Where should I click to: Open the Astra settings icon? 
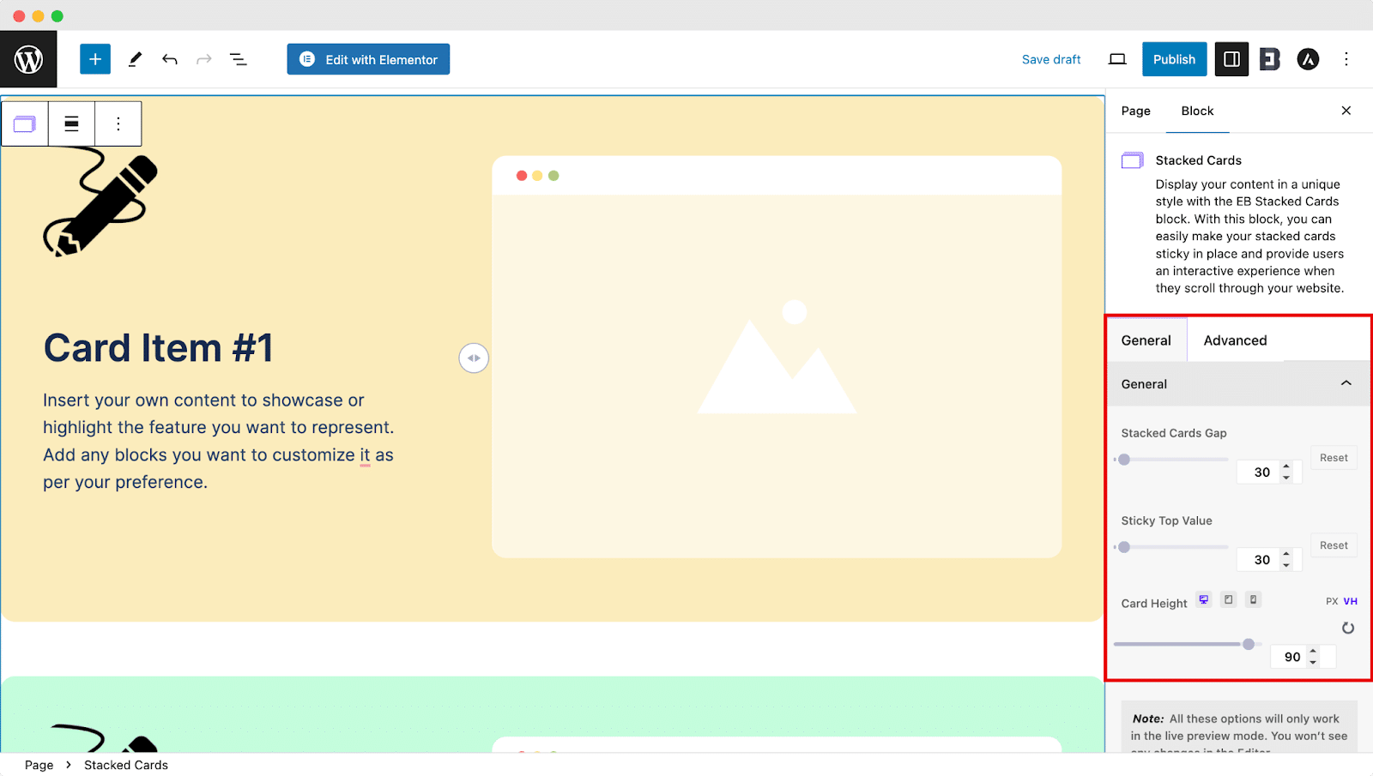[1308, 59]
